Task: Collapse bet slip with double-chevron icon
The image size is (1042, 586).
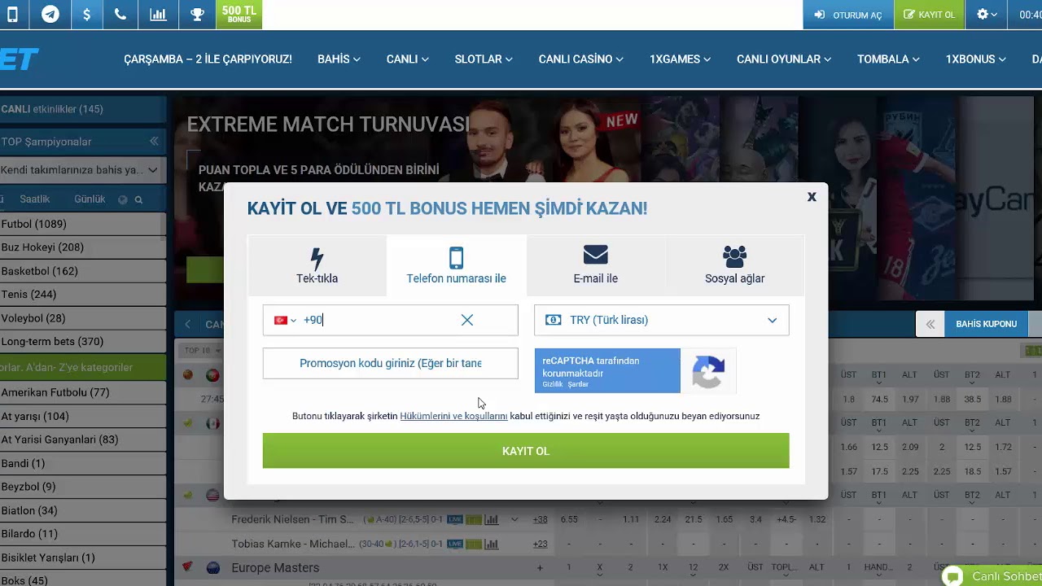Action: 930,324
